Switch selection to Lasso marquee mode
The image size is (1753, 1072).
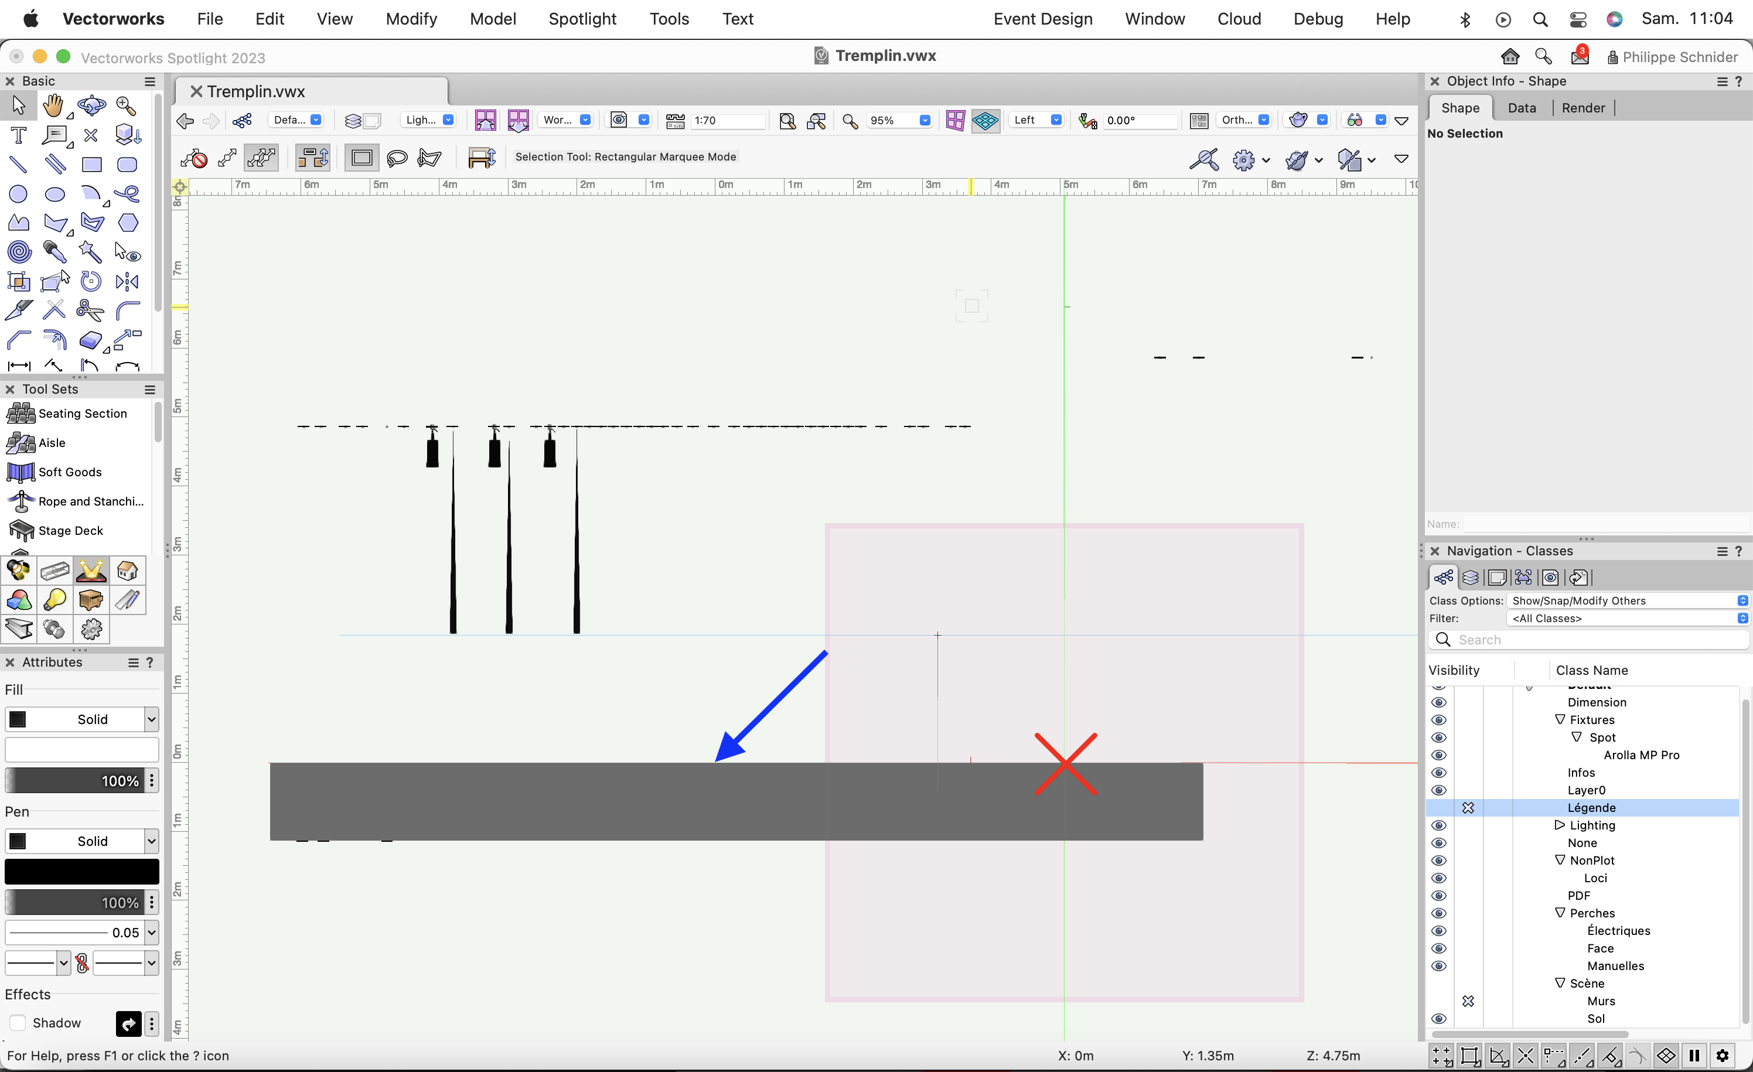pyautogui.click(x=397, y=158)
